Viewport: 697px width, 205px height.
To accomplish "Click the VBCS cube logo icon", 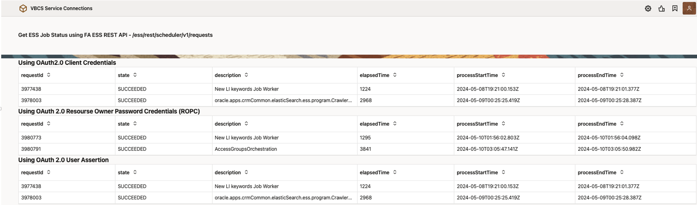I will 23,8.
